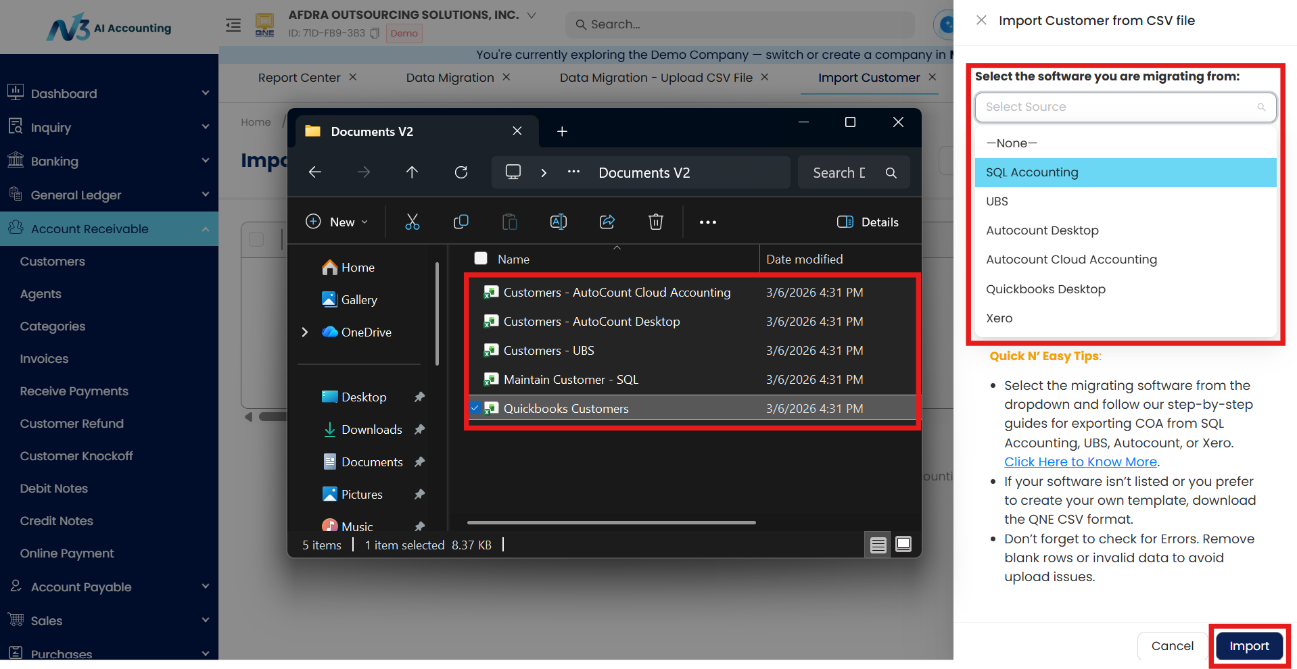Copy the company ID with copy icon
The width and height of the screenshot is (1297, 669).
[x=375, y=33]
